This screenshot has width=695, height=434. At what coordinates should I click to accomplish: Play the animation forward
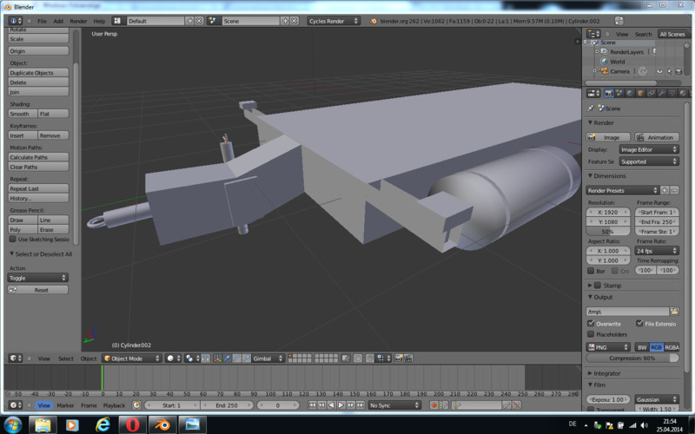coord(341,405)
